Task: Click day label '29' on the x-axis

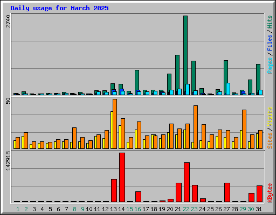Action: click(243, 209)
